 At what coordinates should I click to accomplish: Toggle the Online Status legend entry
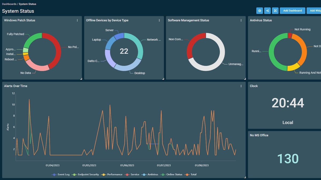click(174, 174)
